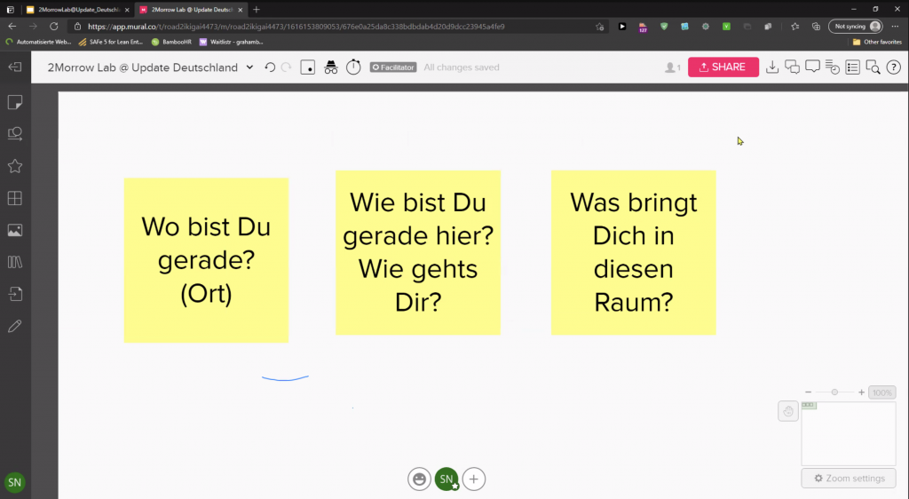Redo the last undone change

point(286,67)
